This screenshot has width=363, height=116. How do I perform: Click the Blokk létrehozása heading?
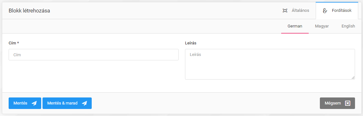29,11
